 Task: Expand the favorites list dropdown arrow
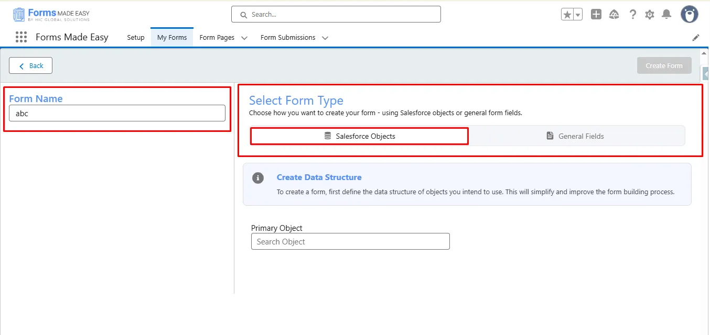pos(578,15)
